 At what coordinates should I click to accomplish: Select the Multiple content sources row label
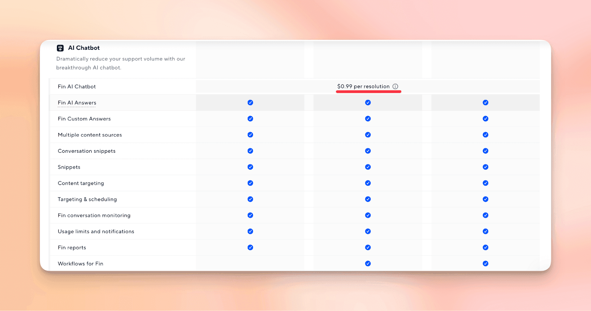click(90, 135)
